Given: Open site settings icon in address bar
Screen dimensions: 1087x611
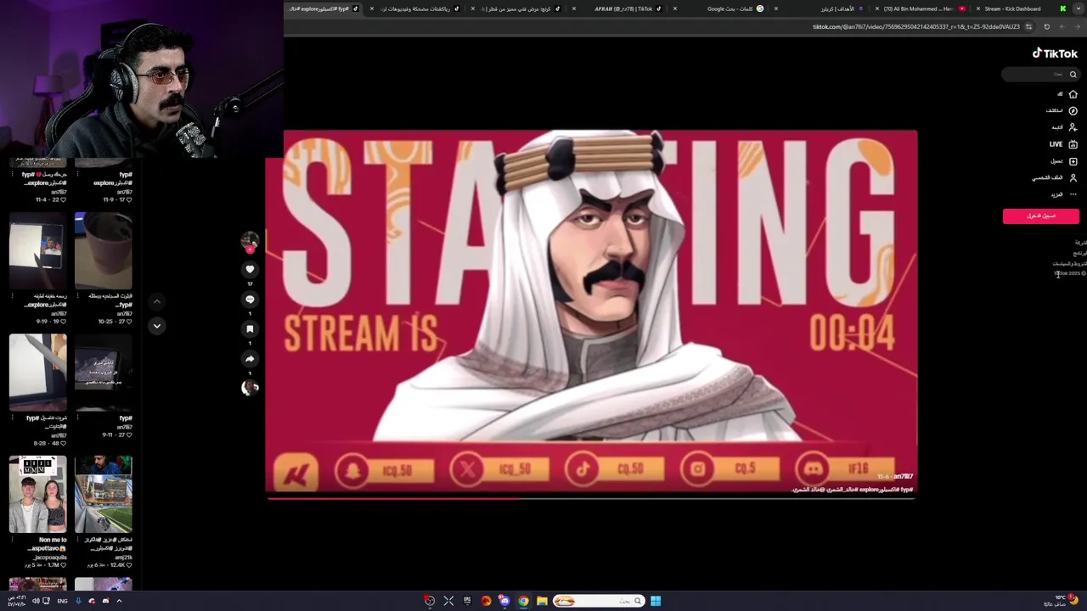Looking at the screenshot, I should 1028,26.
